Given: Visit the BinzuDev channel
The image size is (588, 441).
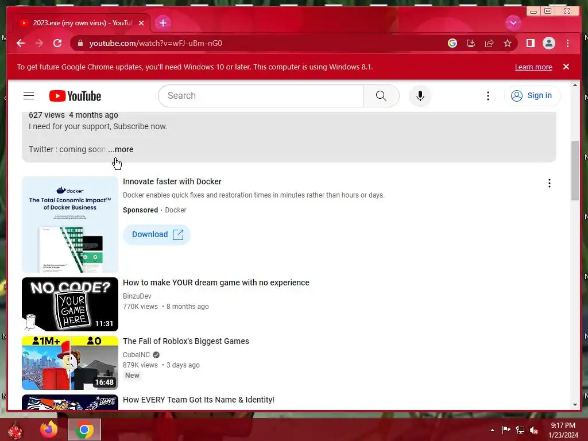Looking at the screenshot, I should coord(137,296).
